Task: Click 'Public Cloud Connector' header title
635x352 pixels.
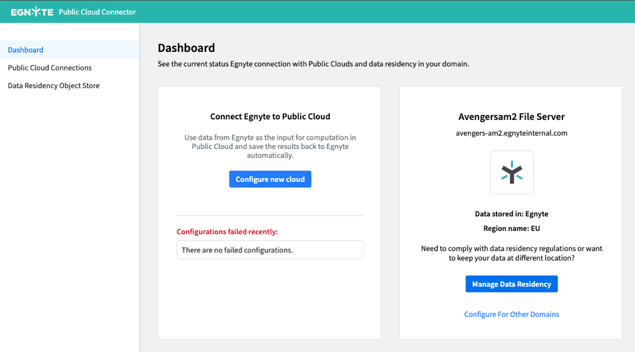Action: [97, 11]
